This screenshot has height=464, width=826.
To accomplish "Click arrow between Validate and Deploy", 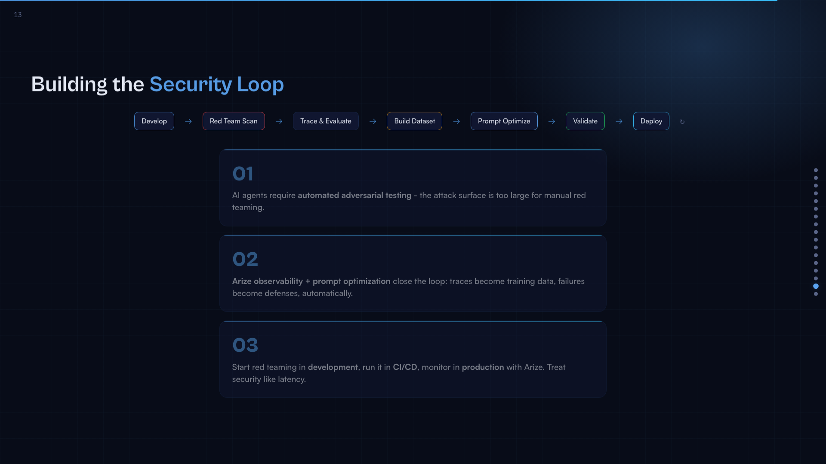I will [619, 122].
